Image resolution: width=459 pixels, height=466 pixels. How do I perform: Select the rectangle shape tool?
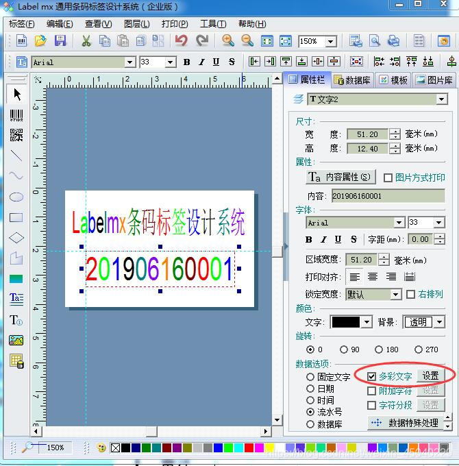click(16, 217)
